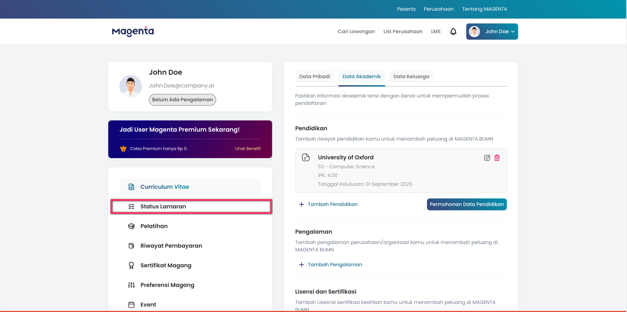Delete the University of Oxford entry
The width and height of the screenshot is (627, 312).
pos(497,158)
